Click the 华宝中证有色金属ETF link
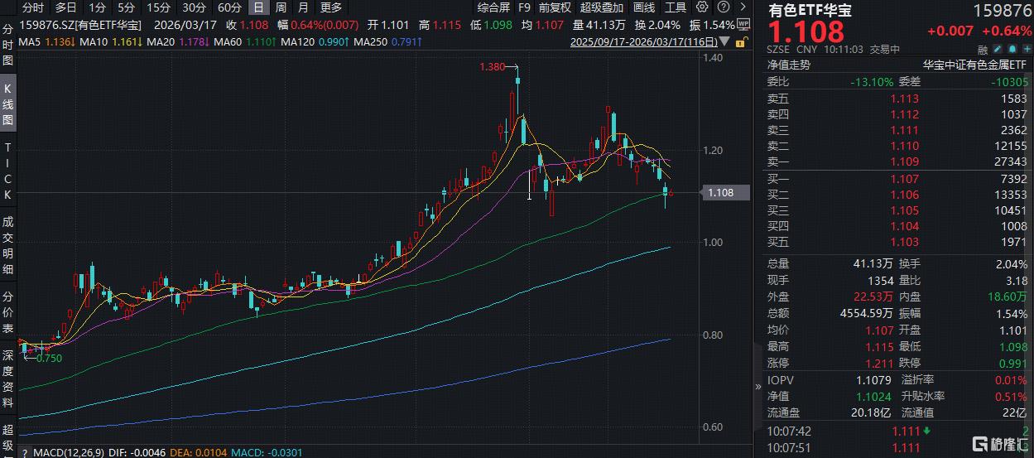Viewport: 1034px width, 458px height. [975, 64]
